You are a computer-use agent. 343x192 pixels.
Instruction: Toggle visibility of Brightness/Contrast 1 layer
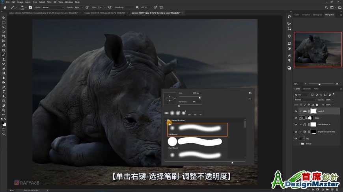[296, 132]
